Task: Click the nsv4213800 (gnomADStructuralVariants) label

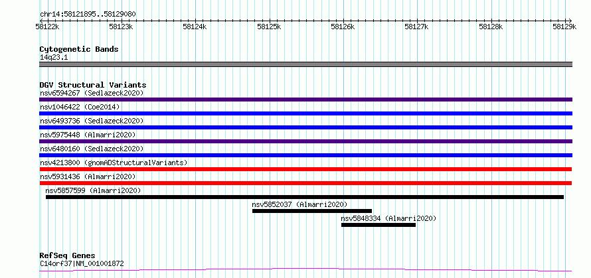Action: coord(114,163)
